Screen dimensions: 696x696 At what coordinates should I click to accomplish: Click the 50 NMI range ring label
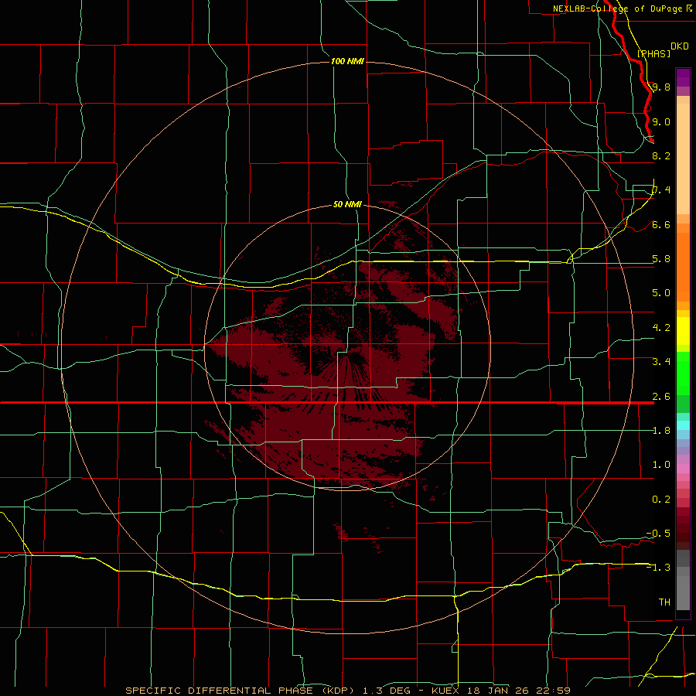347,204
